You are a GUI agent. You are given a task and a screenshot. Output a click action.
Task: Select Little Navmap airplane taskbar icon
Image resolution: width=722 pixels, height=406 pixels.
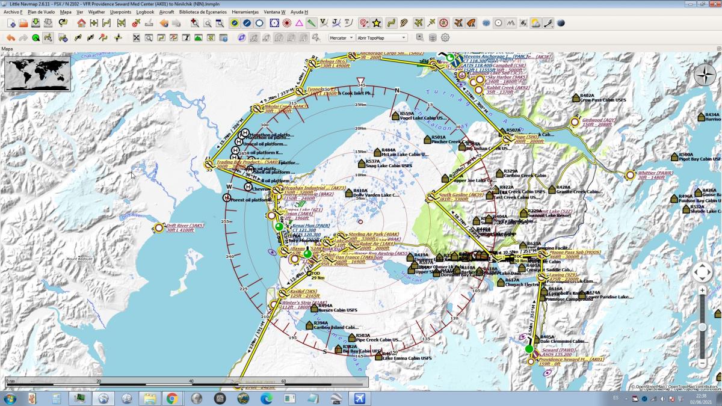click(x=360, y=398)
